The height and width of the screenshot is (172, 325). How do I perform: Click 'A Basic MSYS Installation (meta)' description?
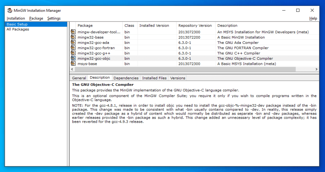(x=246, y=64)
